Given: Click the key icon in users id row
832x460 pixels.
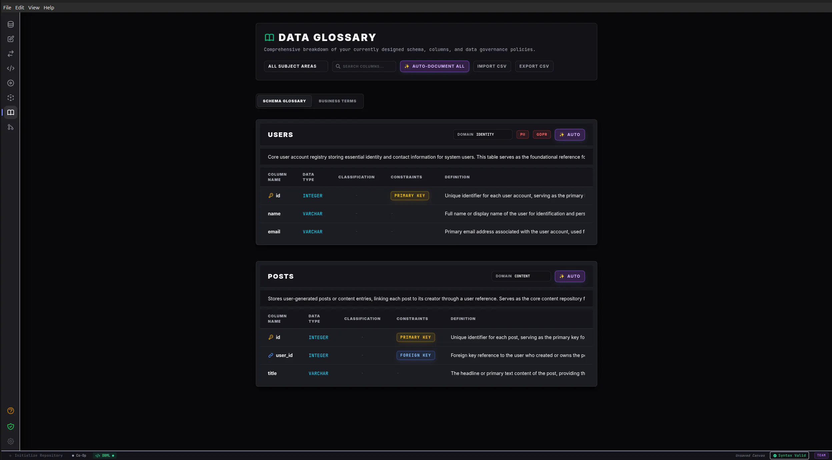Looking at the screenshot, I should (x=271, y=196).
